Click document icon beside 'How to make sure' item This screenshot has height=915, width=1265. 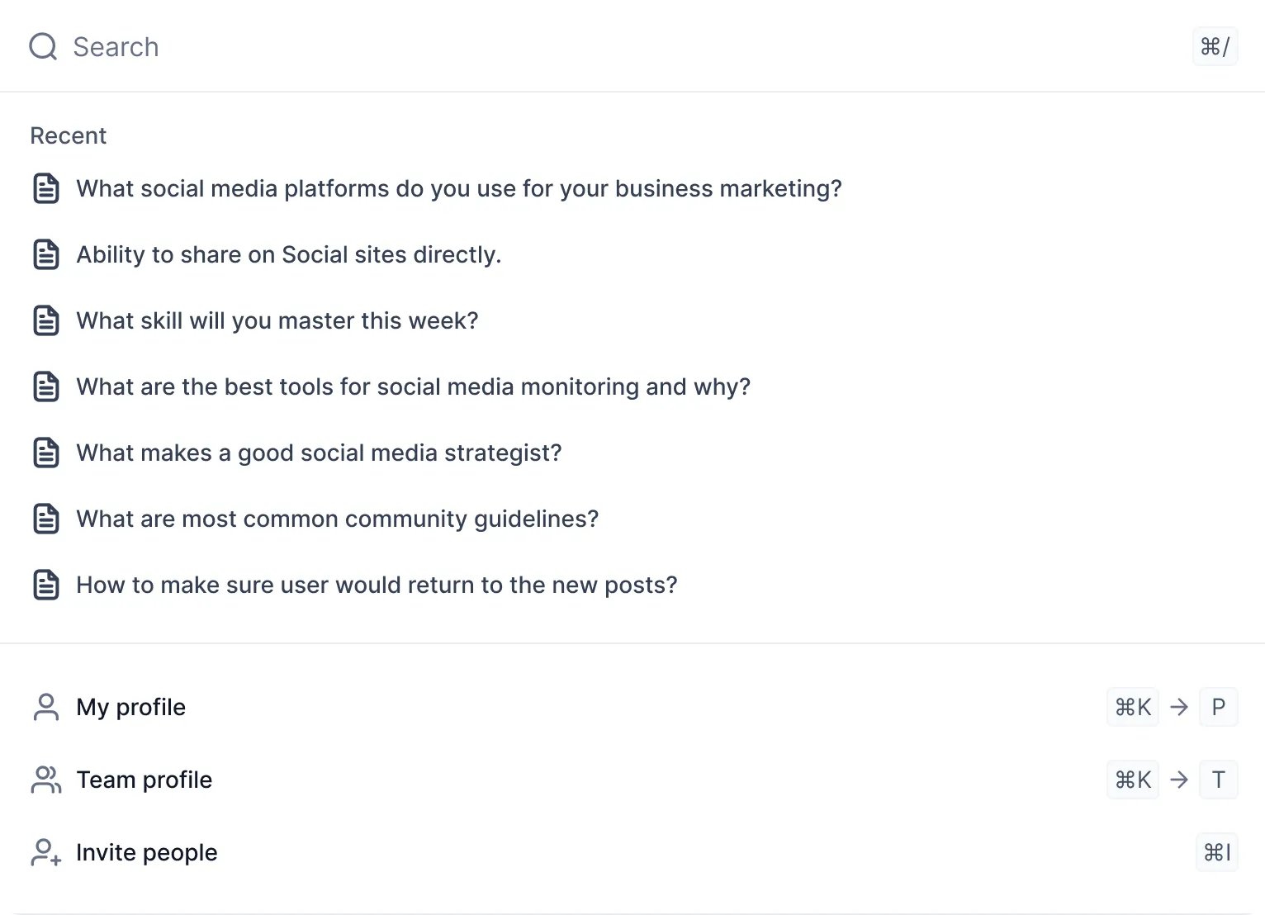[46, 585]
